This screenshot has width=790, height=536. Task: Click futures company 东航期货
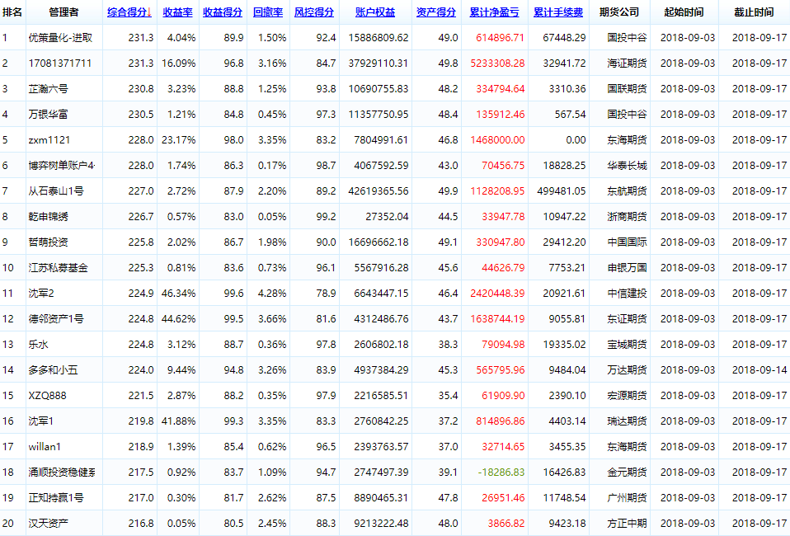click(627, 191)
